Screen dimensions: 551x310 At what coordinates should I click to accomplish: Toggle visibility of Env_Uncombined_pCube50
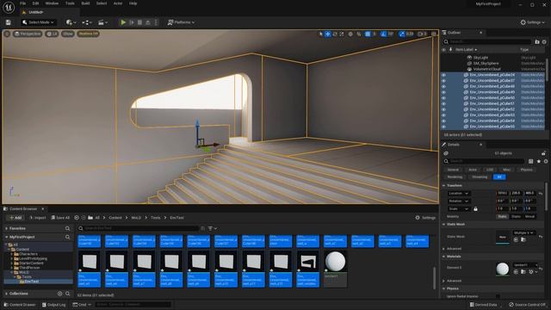pyautogui.click(x=443, y=97)
